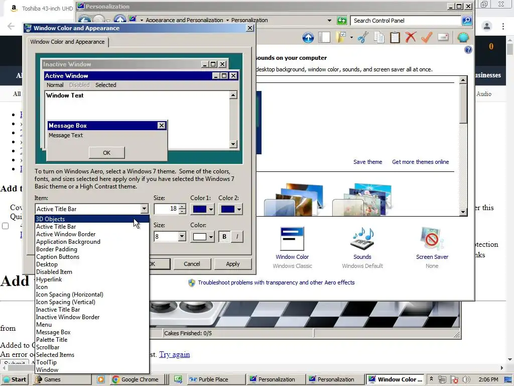
Task: Open the Sounds icon in Personalization
Action: 362,239
